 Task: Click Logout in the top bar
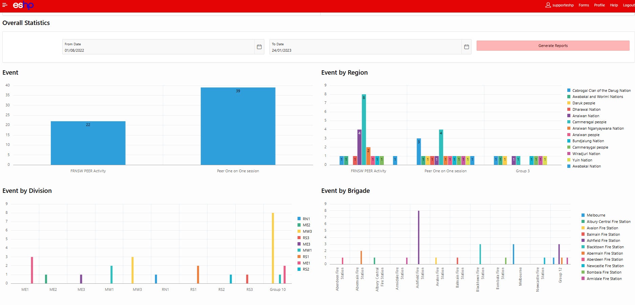point(628,5)
